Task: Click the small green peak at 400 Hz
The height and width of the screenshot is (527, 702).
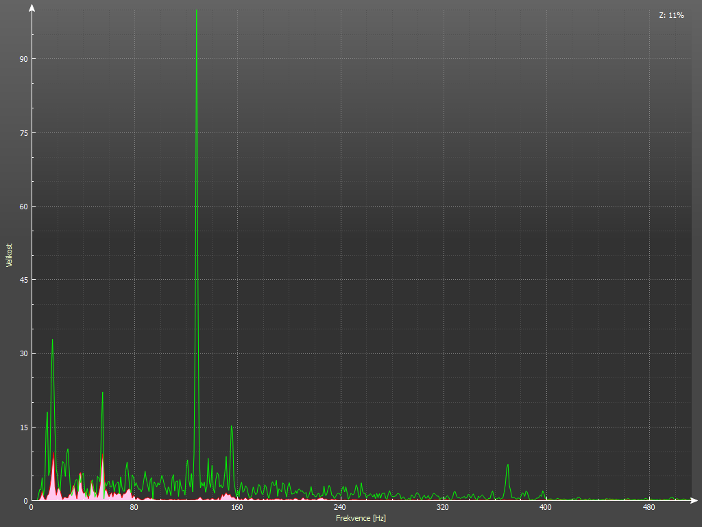Action: pyautogui.click(x=544, y=492)
